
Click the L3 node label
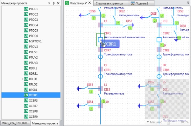click(x=105, y=21)
